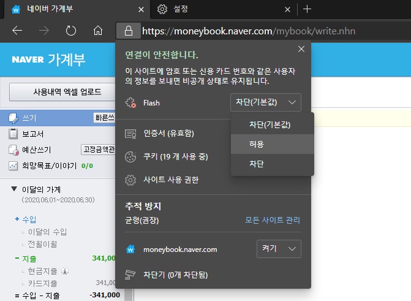Image resolution: width=411 pixels, height=301 pixels.
Task: Click the 균형(권장) tracking level text
Action: (142, 220)
